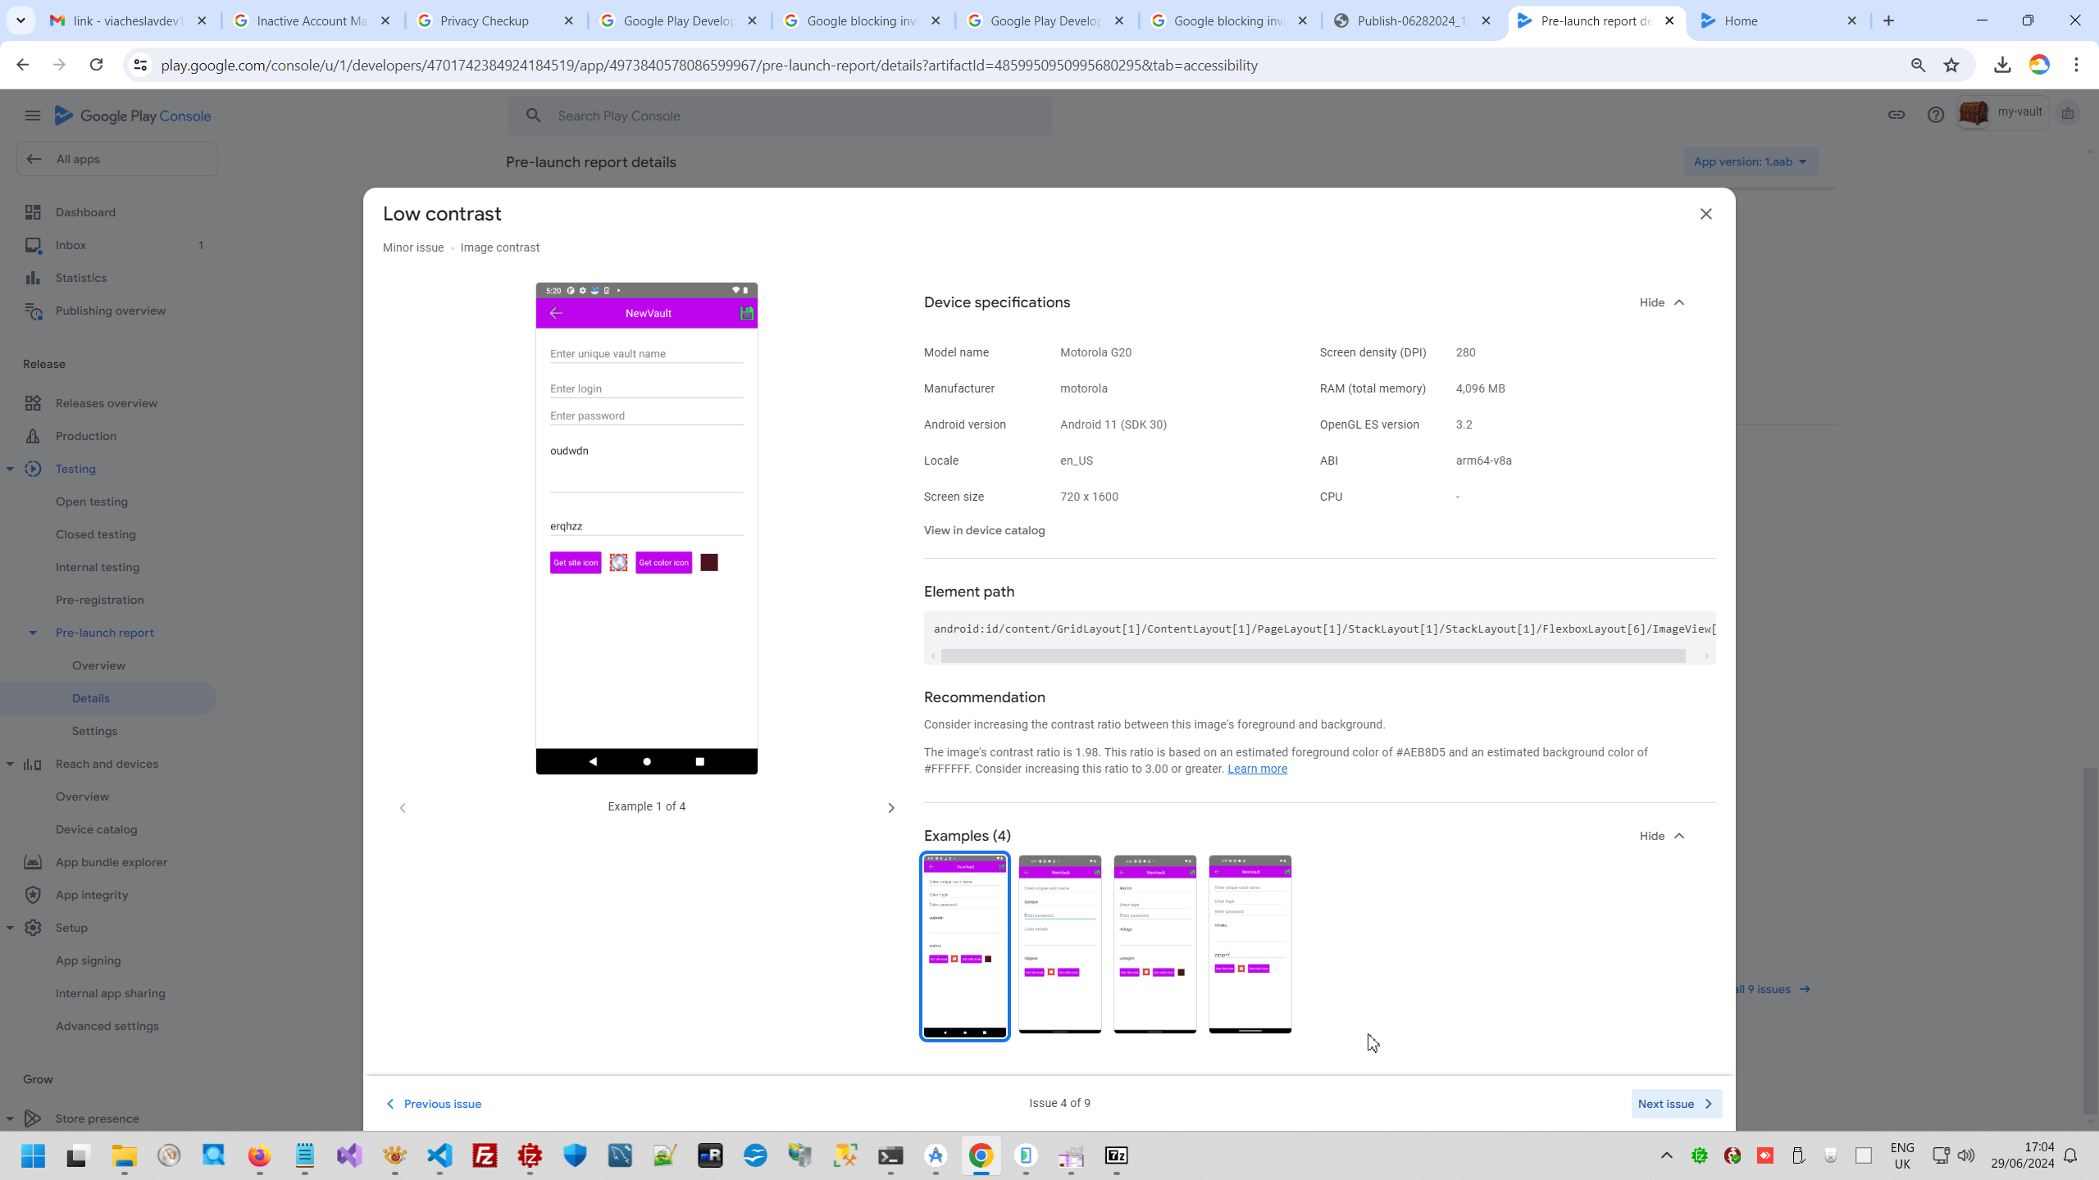The width and height of the screenshot is (2099, 1180).
Task: Click View in device catalog link
Action: [x=984, y=530]
